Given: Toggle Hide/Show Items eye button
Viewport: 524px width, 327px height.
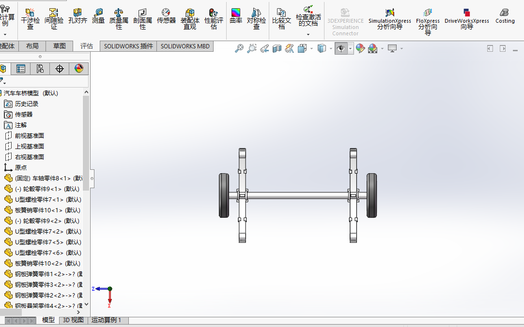Looking at the screenshot, I should (341, 48).
